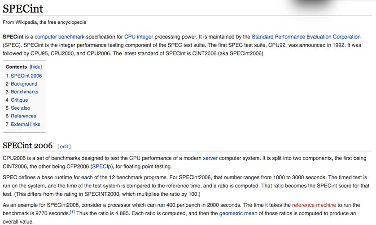
Task: Hide the Contents box via [hide]
Action: (x=36, y=67)
